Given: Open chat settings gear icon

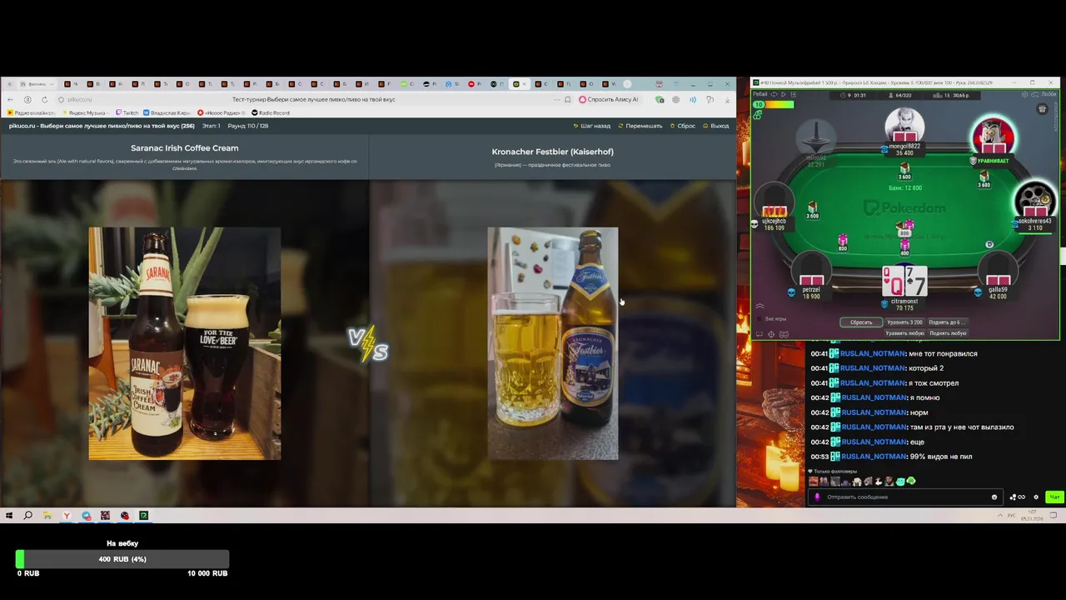Looking at the screenshot, I should (x=1036, y=497).
